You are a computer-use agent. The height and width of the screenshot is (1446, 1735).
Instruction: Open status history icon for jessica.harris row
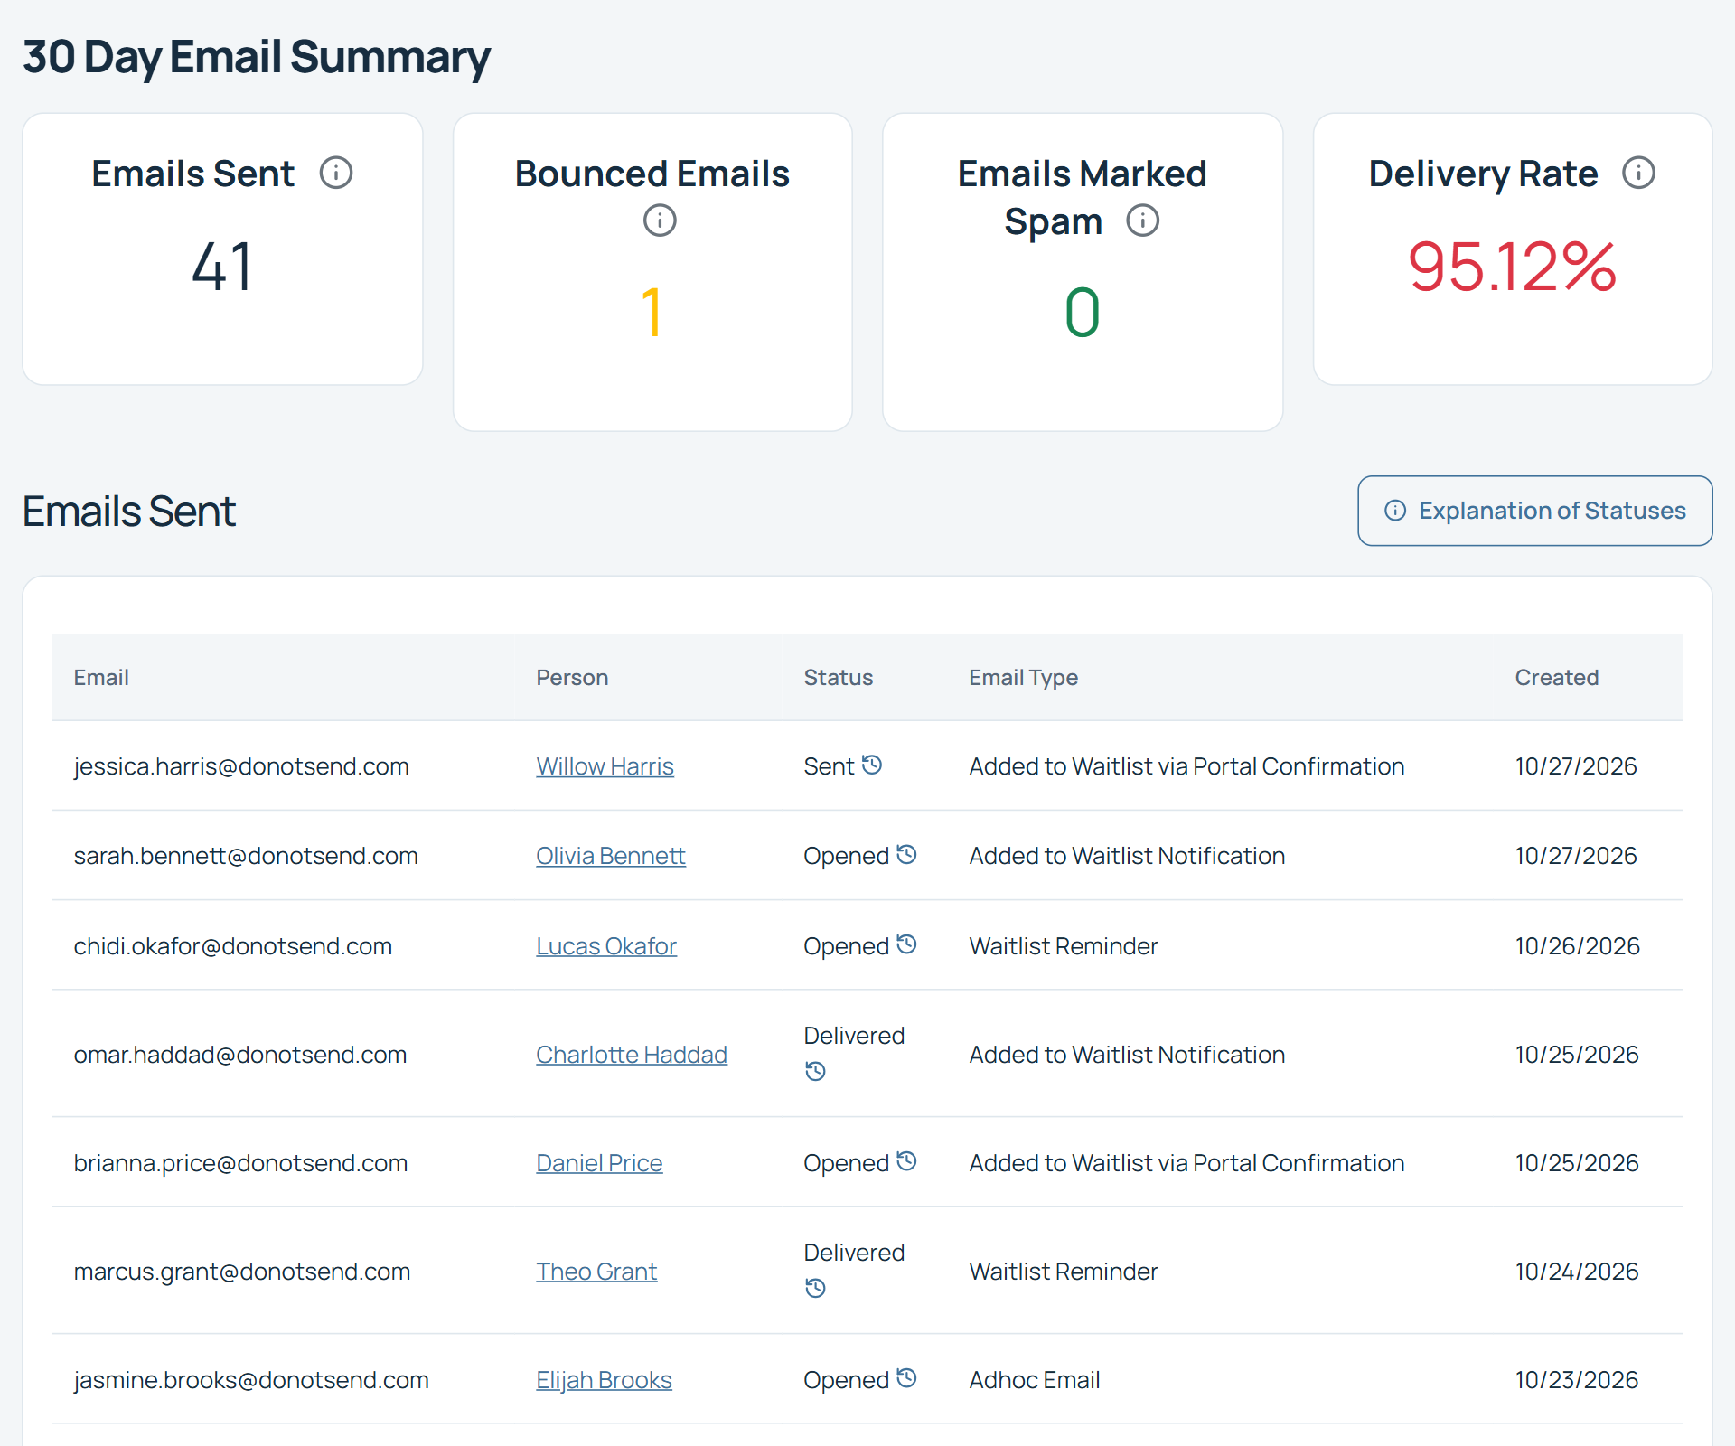[x=872, y=765]
